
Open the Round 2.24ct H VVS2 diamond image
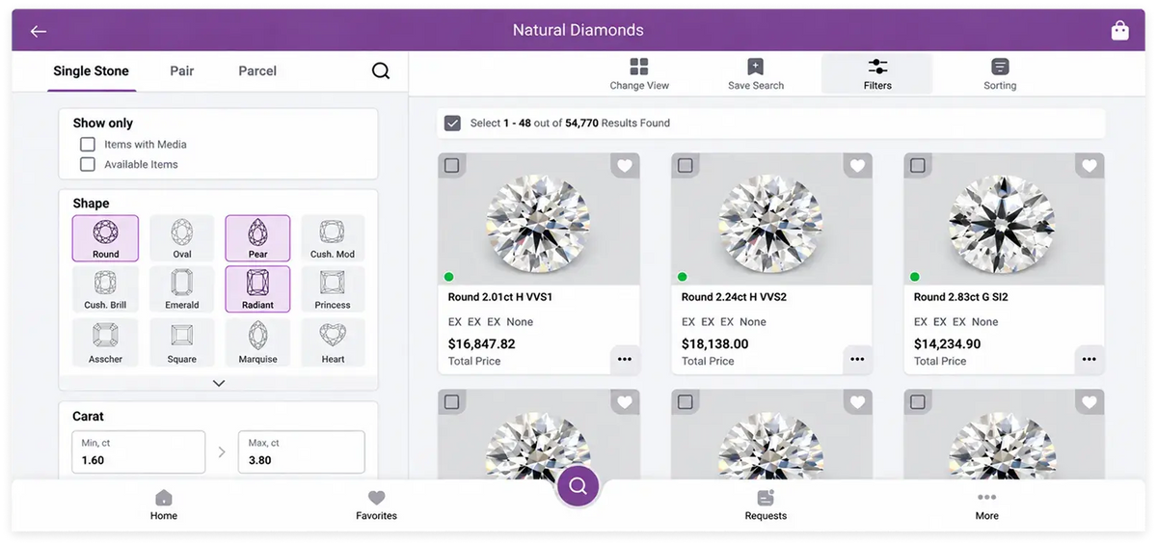(771, 219)
